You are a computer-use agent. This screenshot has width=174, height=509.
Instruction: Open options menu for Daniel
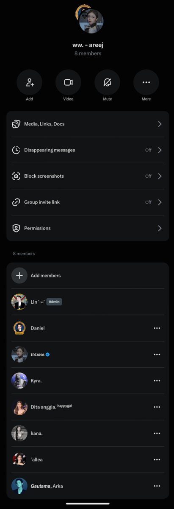pos(157,328)
